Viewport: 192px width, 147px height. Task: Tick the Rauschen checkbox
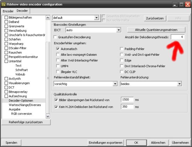pos(6,52)
